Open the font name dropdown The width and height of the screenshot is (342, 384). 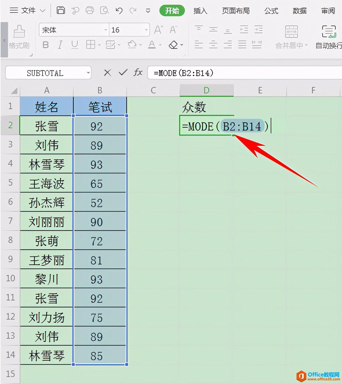tap(106, 30)
